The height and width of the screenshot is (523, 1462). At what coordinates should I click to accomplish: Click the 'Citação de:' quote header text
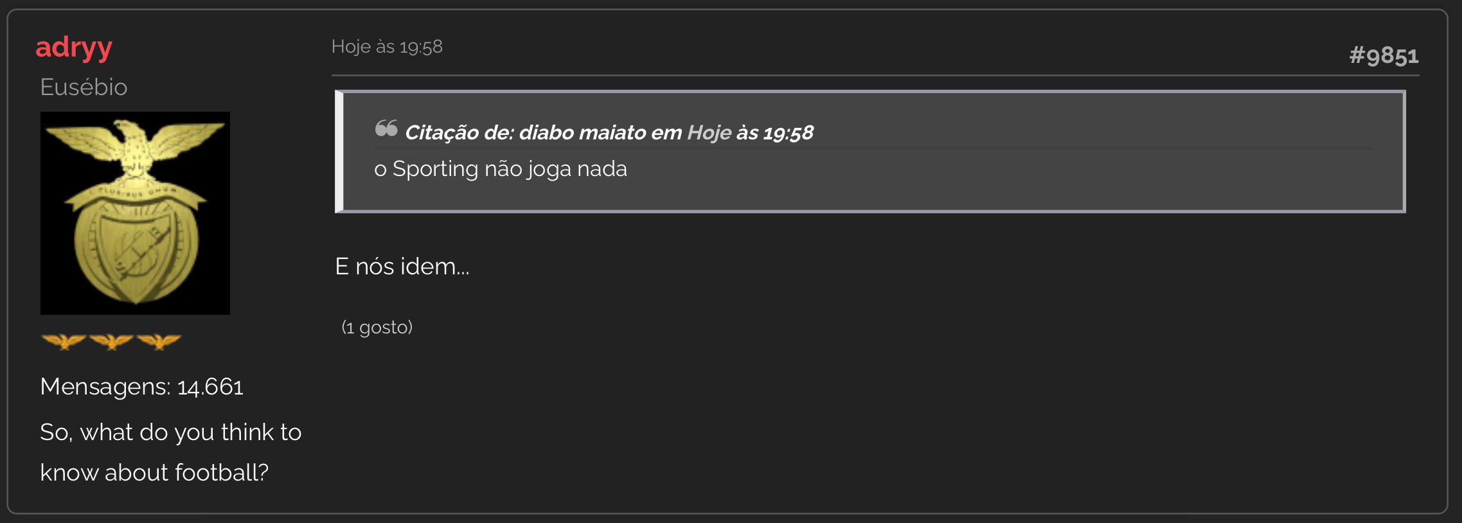459,132
